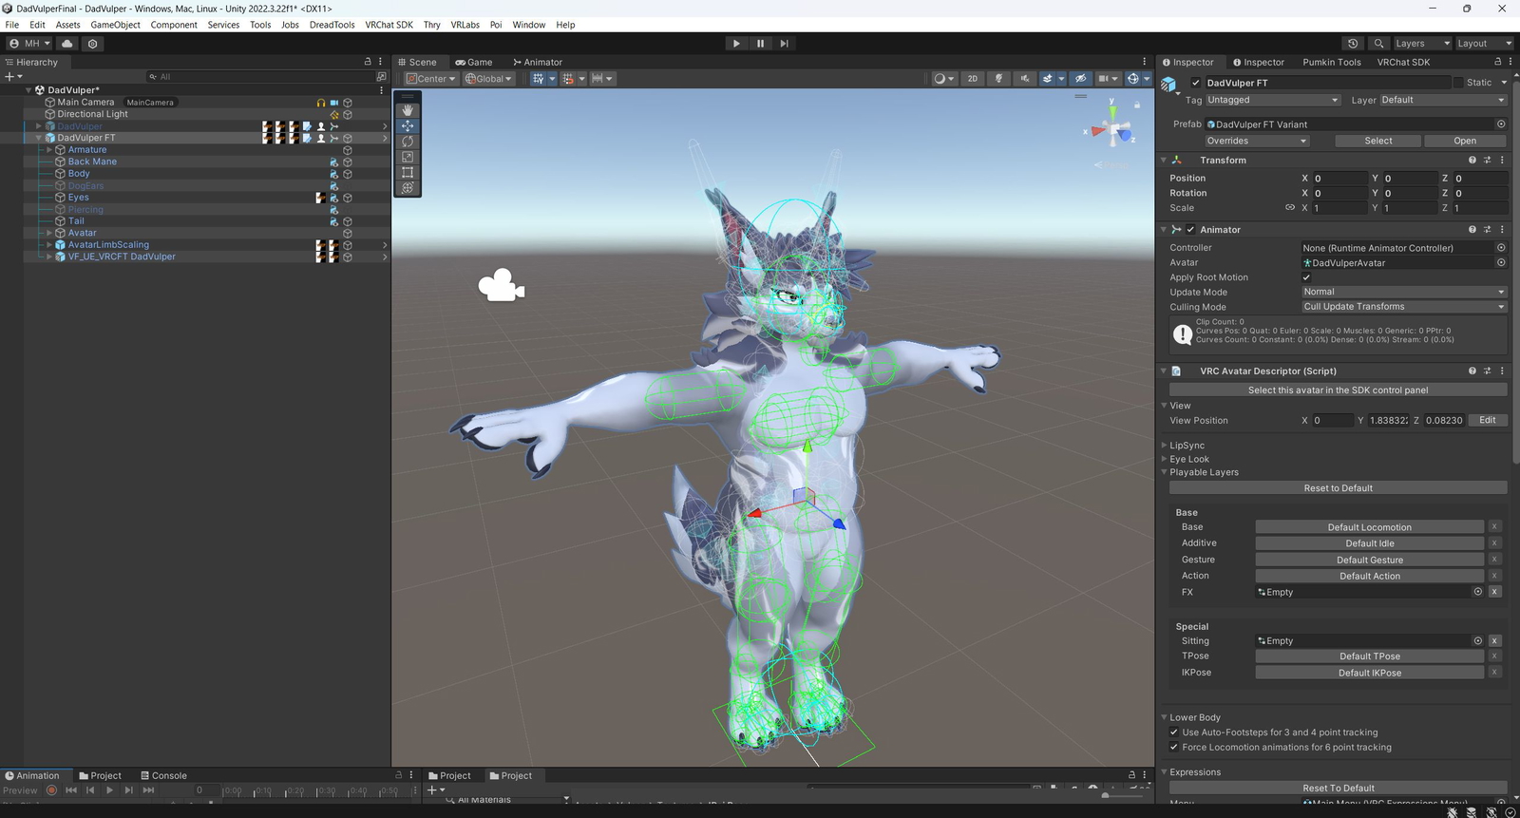Uncheck Apply Root Motion checkbox
1520x818 pixels.
pos(1306,277)
